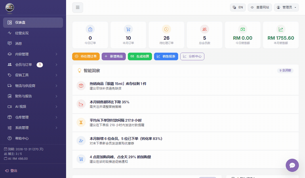Click the 博主: 3 / 5 quota text
Image resolution: width=305 pixels, height=178 pixels.
(13, 154)
